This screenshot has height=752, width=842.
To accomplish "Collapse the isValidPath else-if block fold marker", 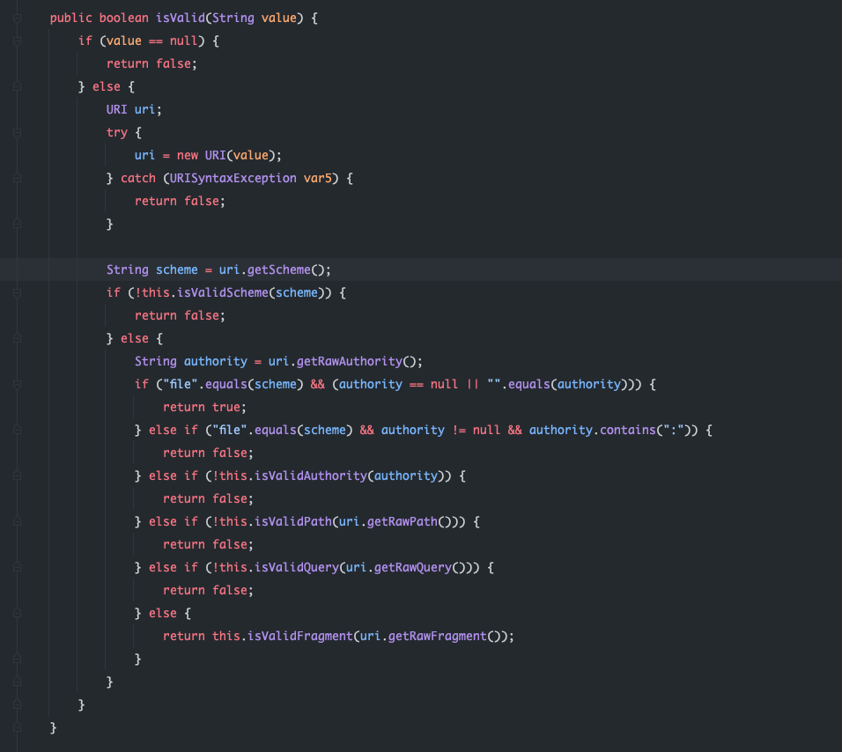I will 17,522.
